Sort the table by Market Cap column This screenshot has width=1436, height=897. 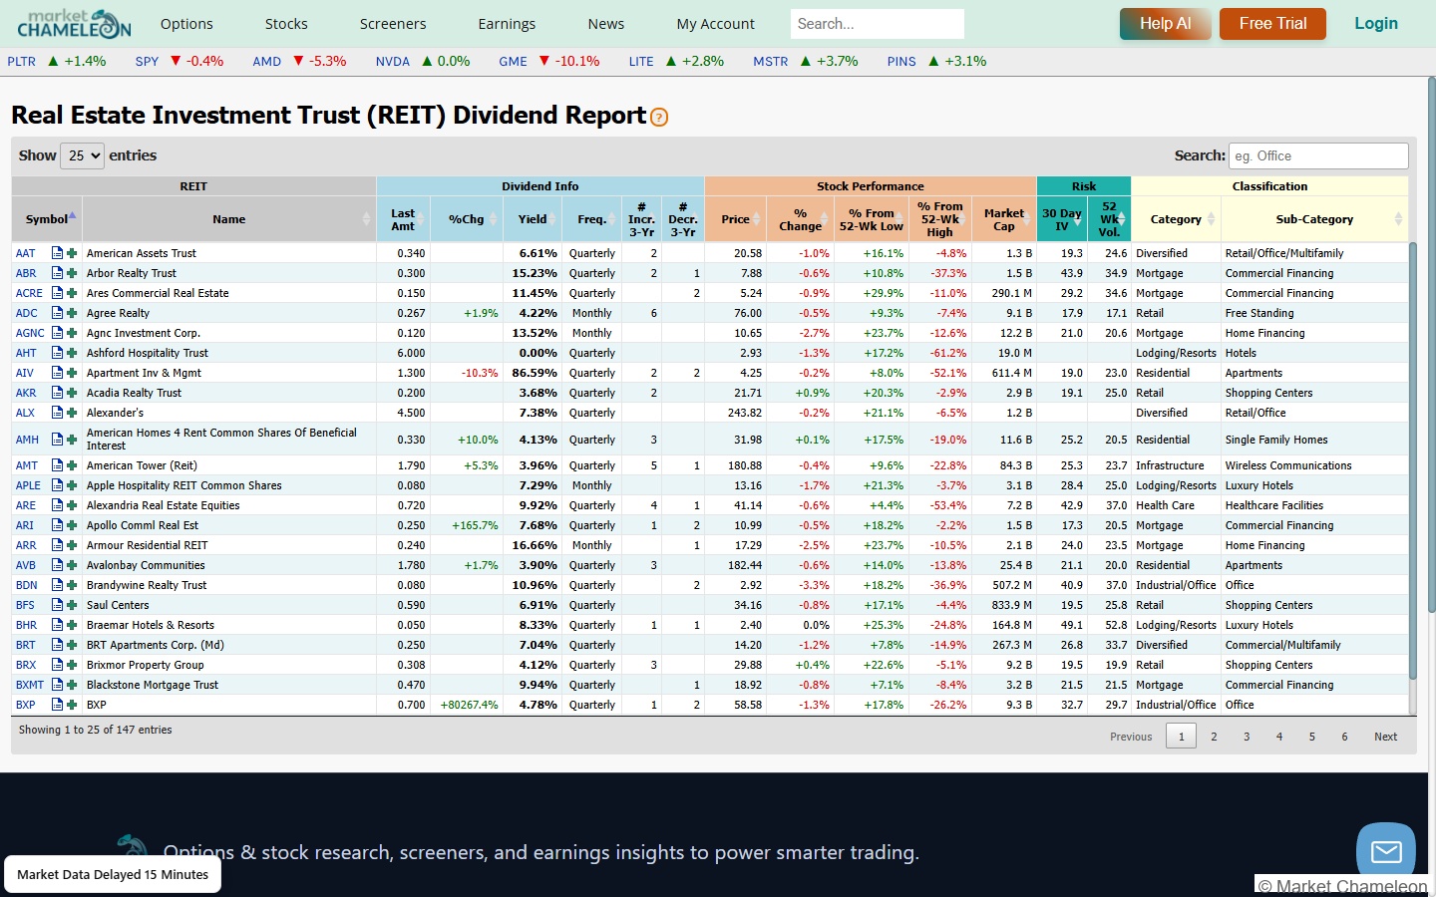(x=1004, y=219)
